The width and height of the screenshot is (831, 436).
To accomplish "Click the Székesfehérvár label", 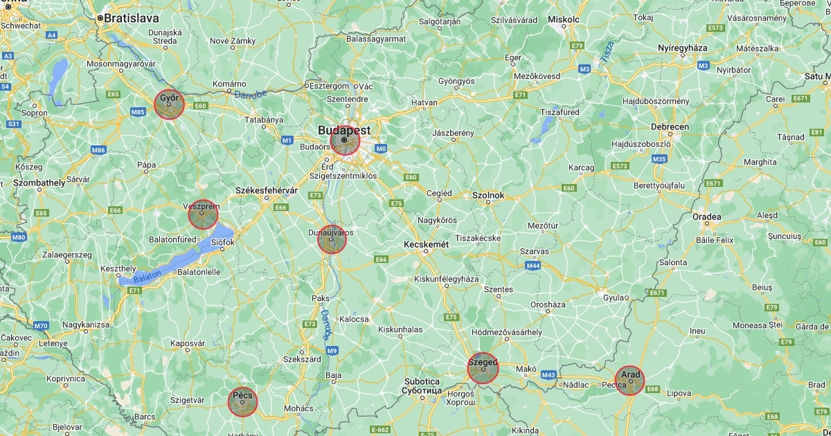I will tap(267, 190).
